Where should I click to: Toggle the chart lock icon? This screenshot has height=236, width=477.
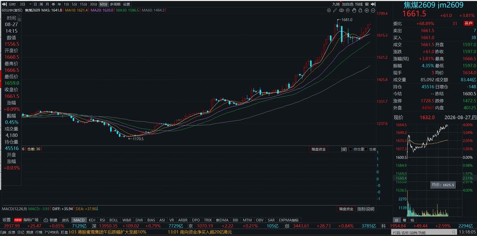(360, 10)
